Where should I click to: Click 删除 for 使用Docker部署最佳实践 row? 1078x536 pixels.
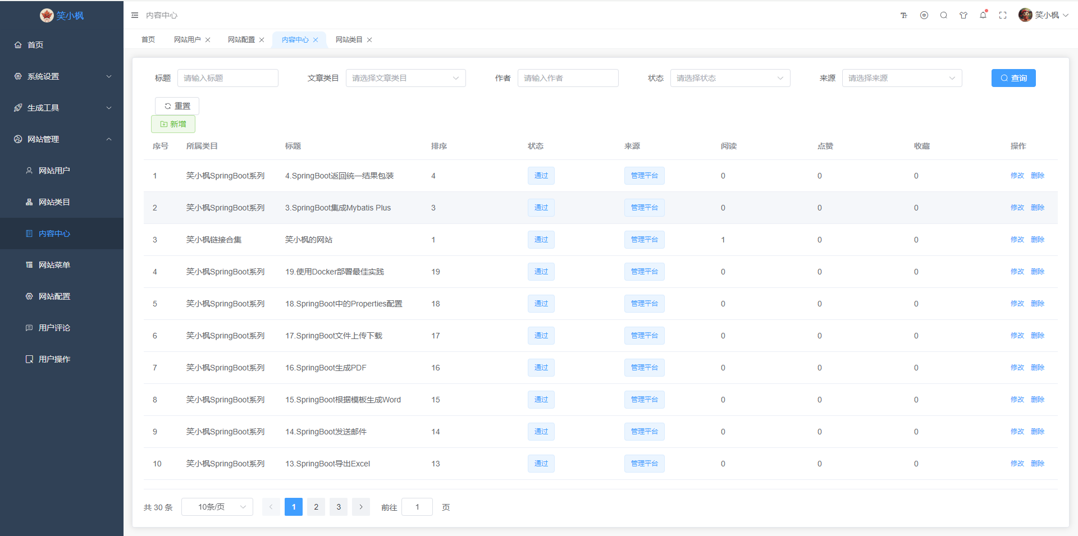point(1038,272)
